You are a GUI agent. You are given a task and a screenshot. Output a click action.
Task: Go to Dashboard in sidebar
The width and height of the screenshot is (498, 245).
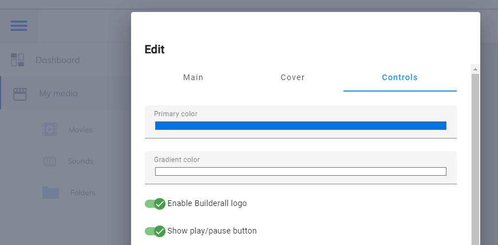pos(57,60)
